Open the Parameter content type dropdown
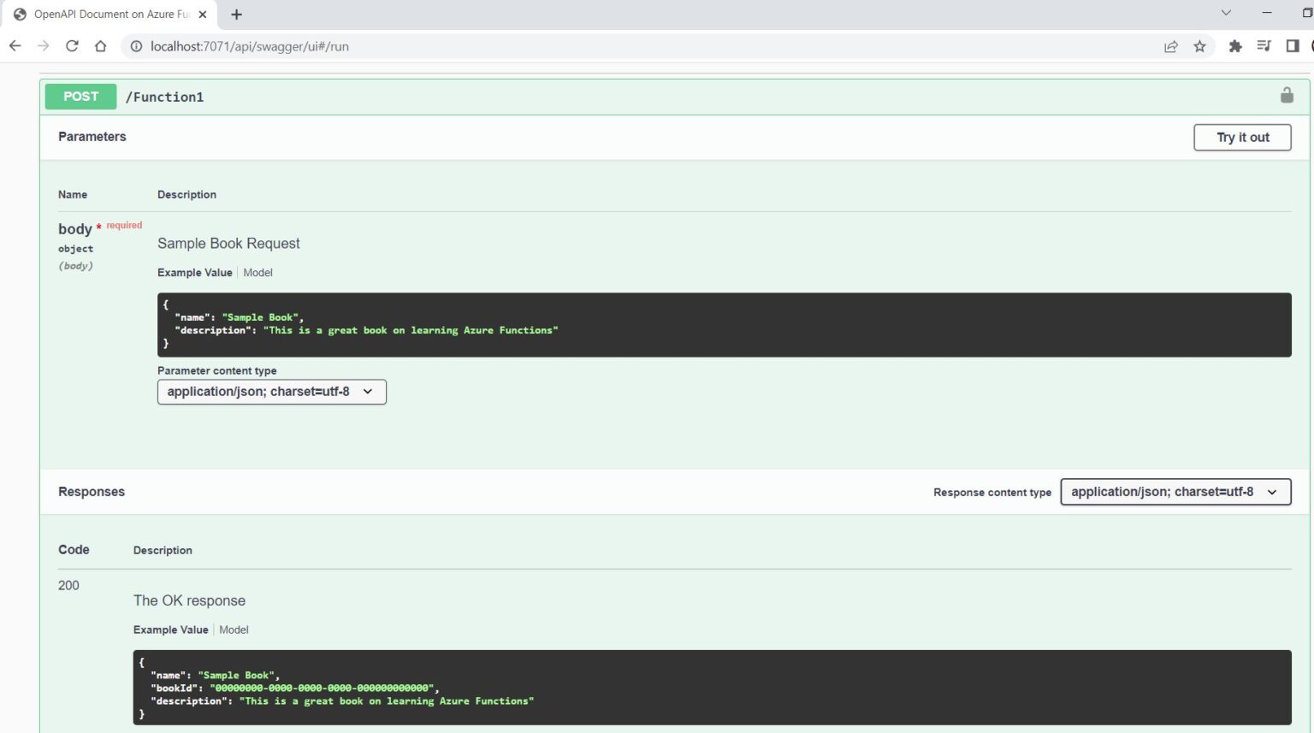This screenshot has width=1314, height=733. (x=271, y=392)
